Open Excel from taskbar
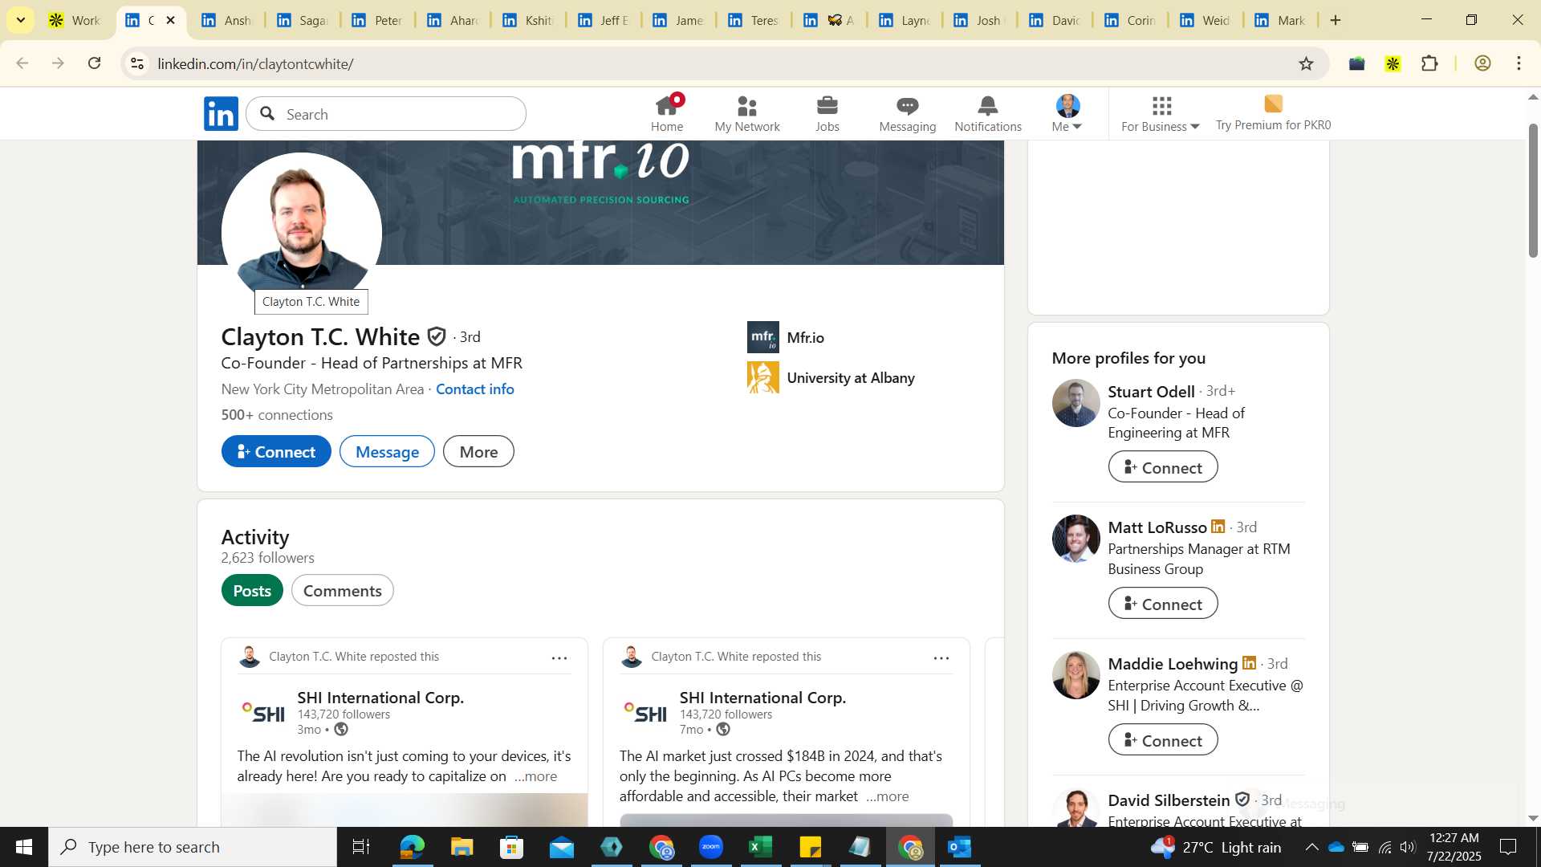The image size is (1541, 867). (x=760, y=847)
